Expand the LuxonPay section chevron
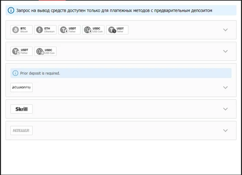Image resolution: width=242 pixels, height=175 pixels. (x=225, y=88)
